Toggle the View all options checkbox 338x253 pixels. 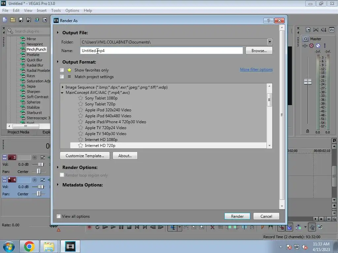point(58,216)
